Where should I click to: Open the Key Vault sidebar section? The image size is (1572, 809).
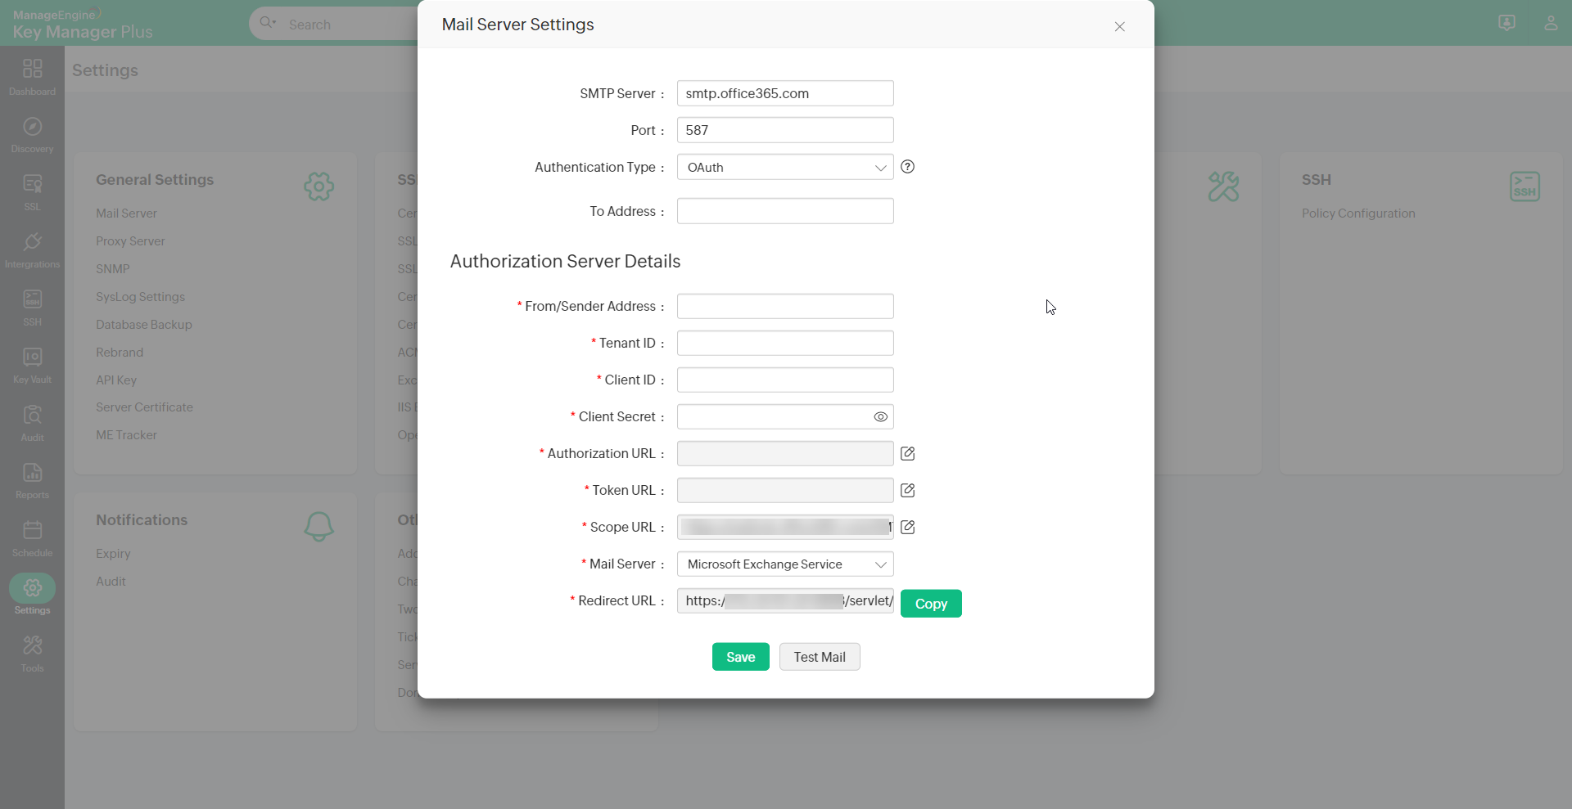click(x=32, y=365)
